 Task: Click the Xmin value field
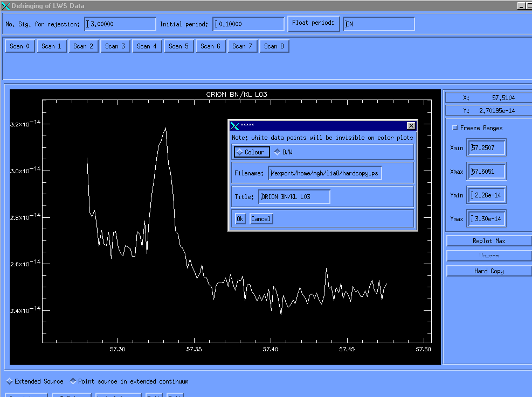click(x=486, y=148)
